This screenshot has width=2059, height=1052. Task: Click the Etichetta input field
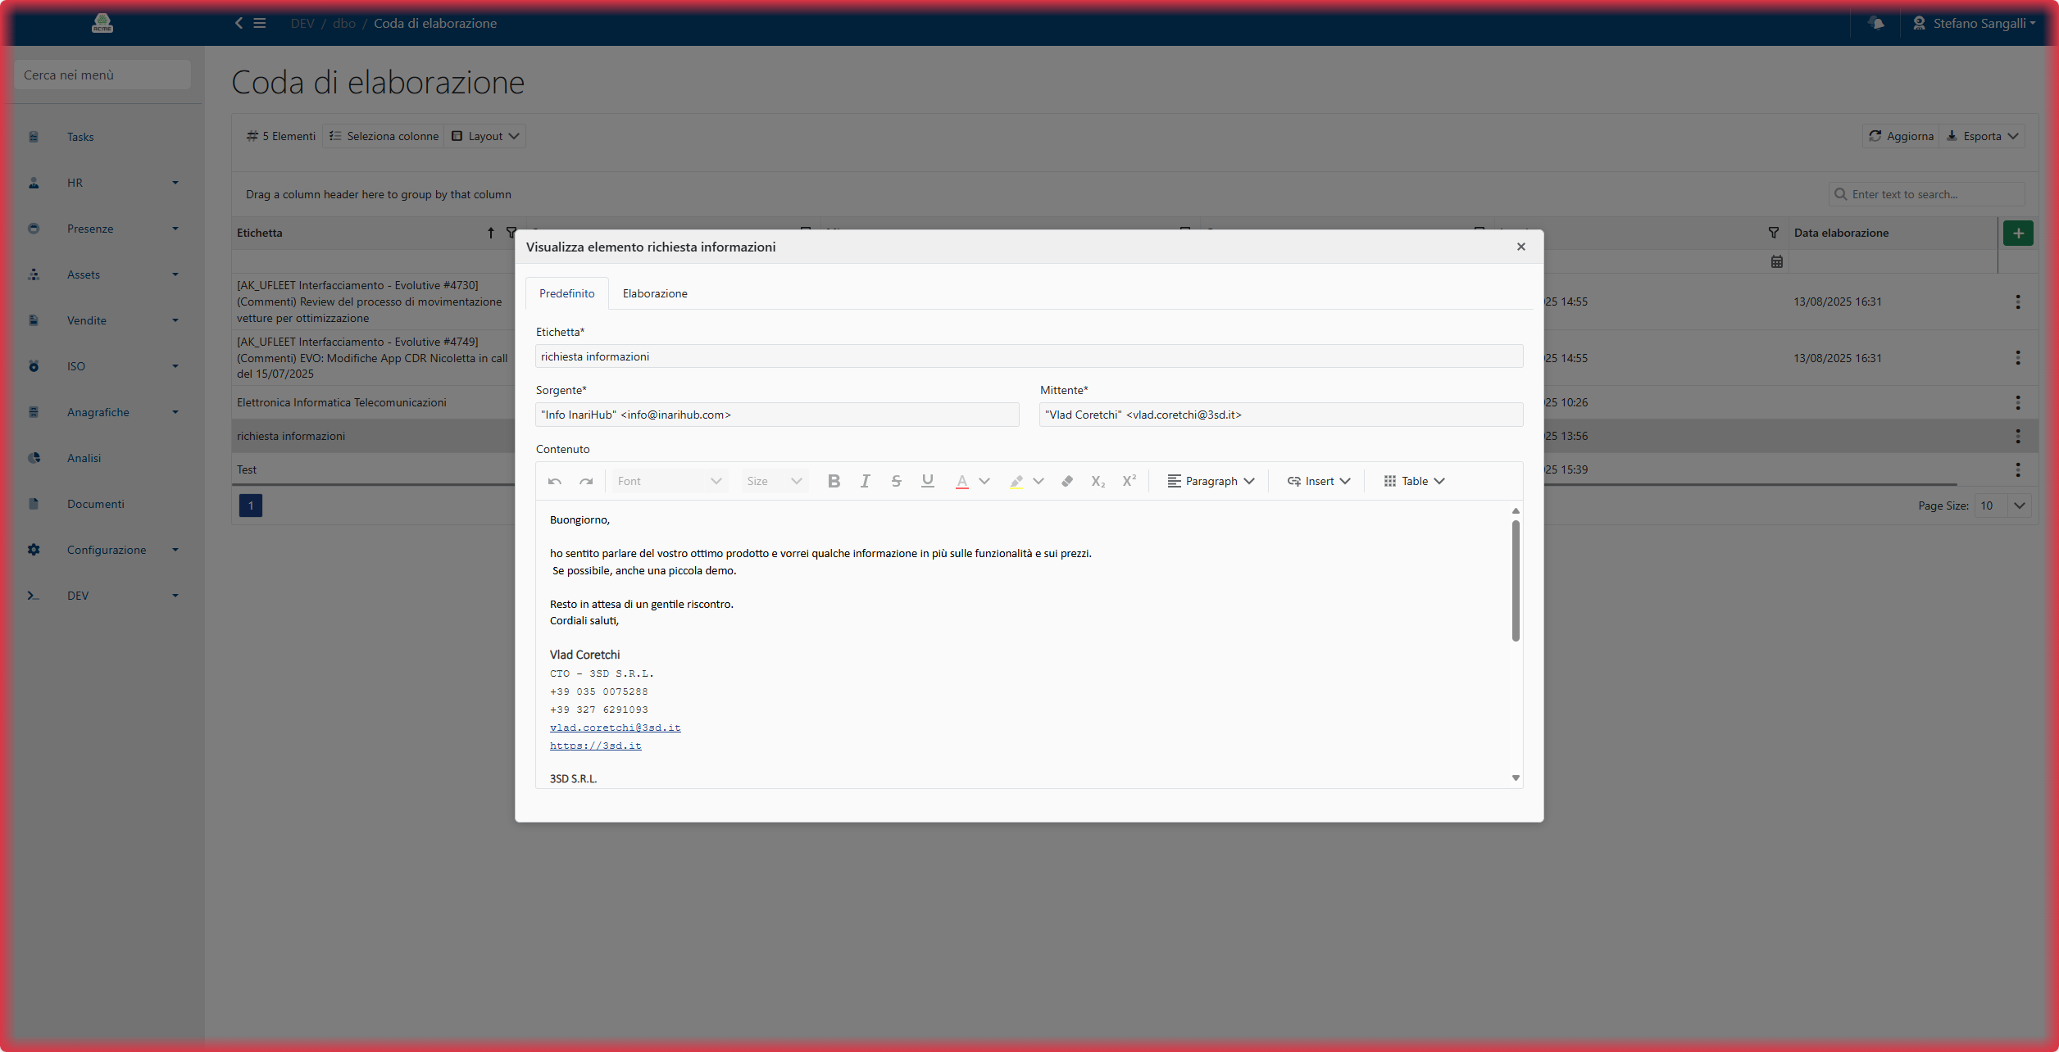(x=1029, y=356)
